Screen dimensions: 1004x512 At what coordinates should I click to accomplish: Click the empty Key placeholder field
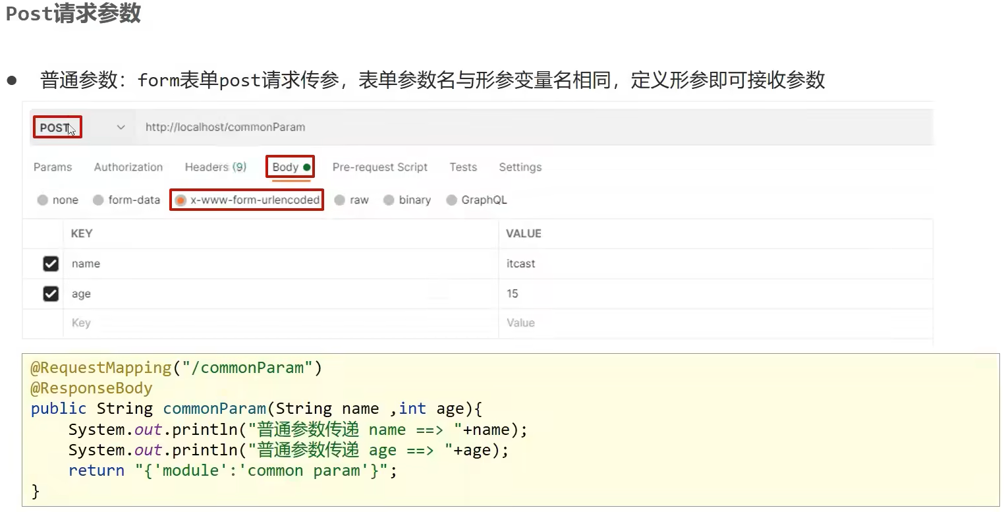point(281,323)
